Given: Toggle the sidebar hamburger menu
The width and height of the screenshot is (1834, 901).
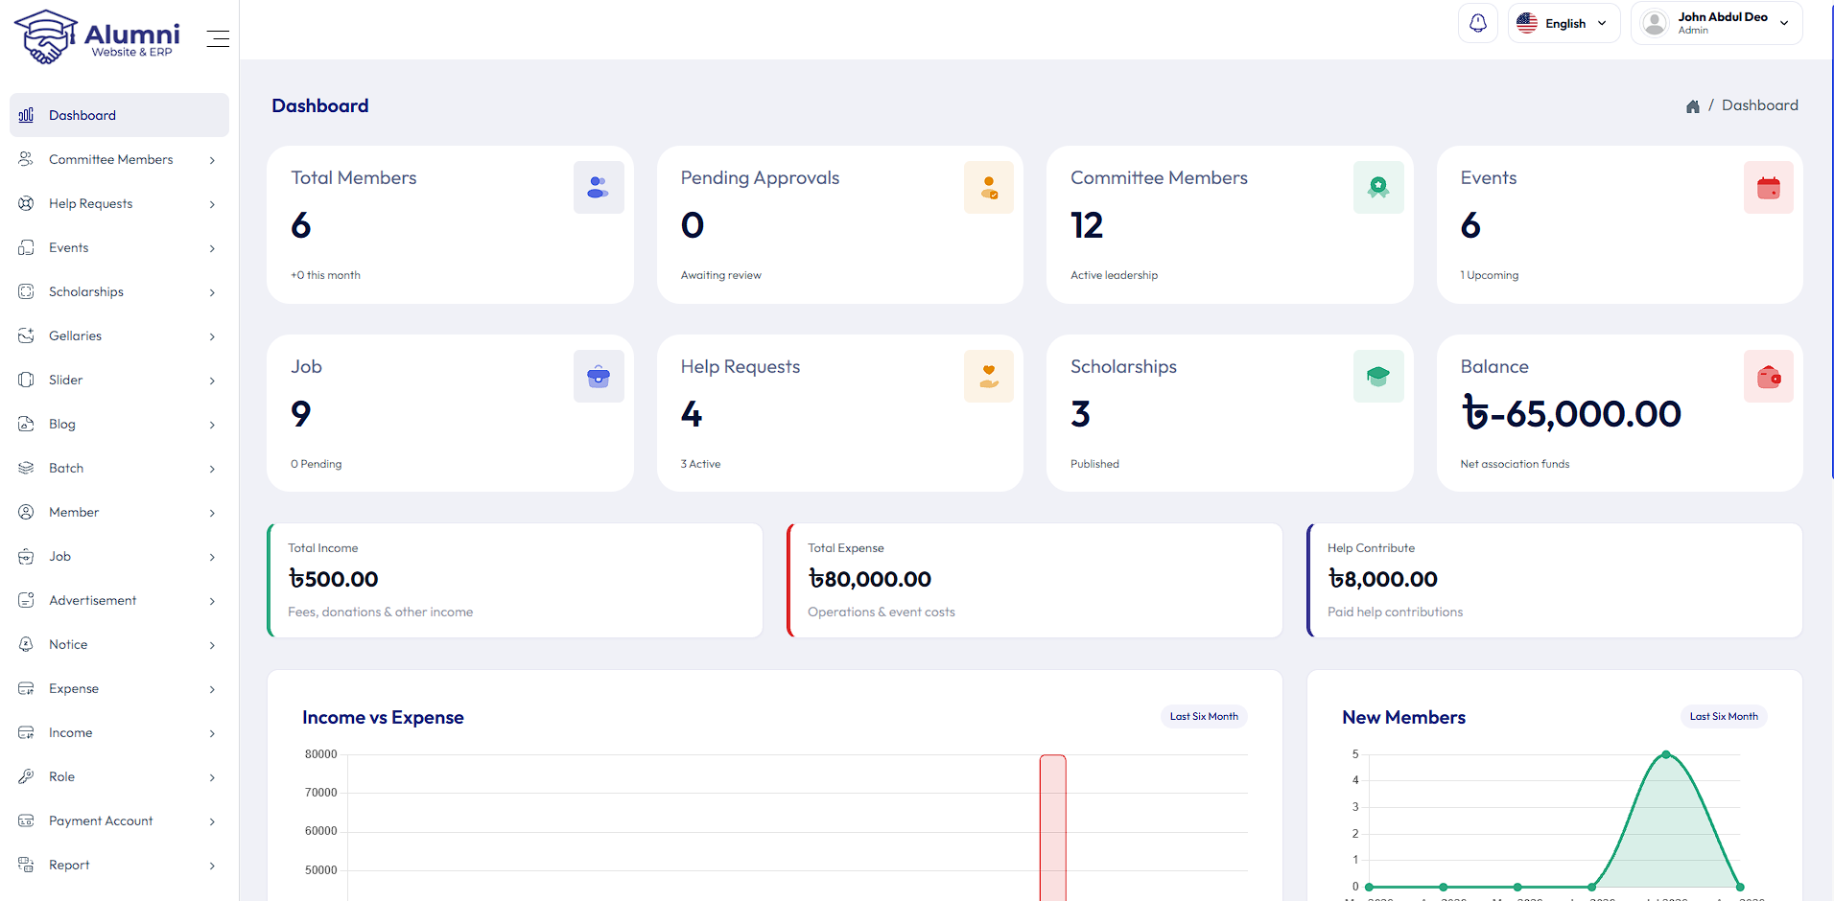Looking at the screenshot, I should tap(218, 38).
